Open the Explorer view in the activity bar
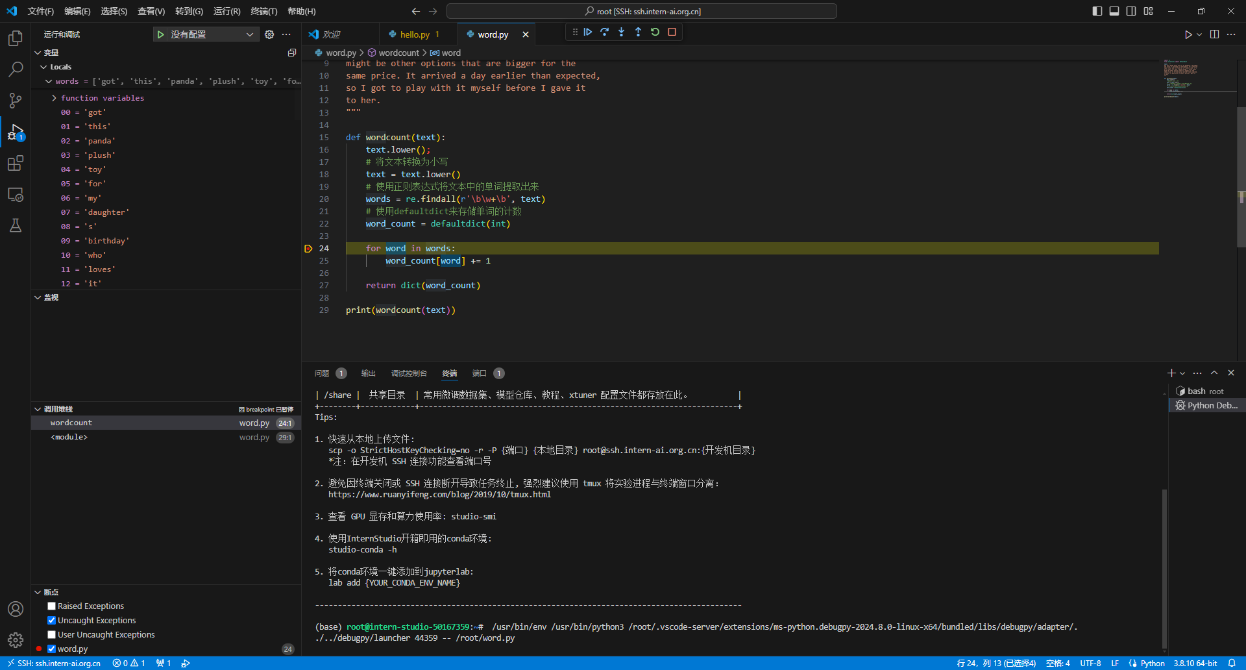This screenshot has height=670, width=1246. click(x=16, y=38)
